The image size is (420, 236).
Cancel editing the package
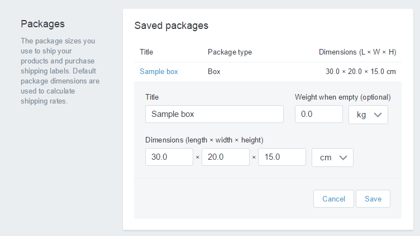333,199
